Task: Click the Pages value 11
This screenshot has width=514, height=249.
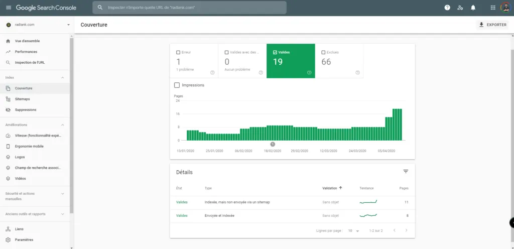Action: (407, 202)
